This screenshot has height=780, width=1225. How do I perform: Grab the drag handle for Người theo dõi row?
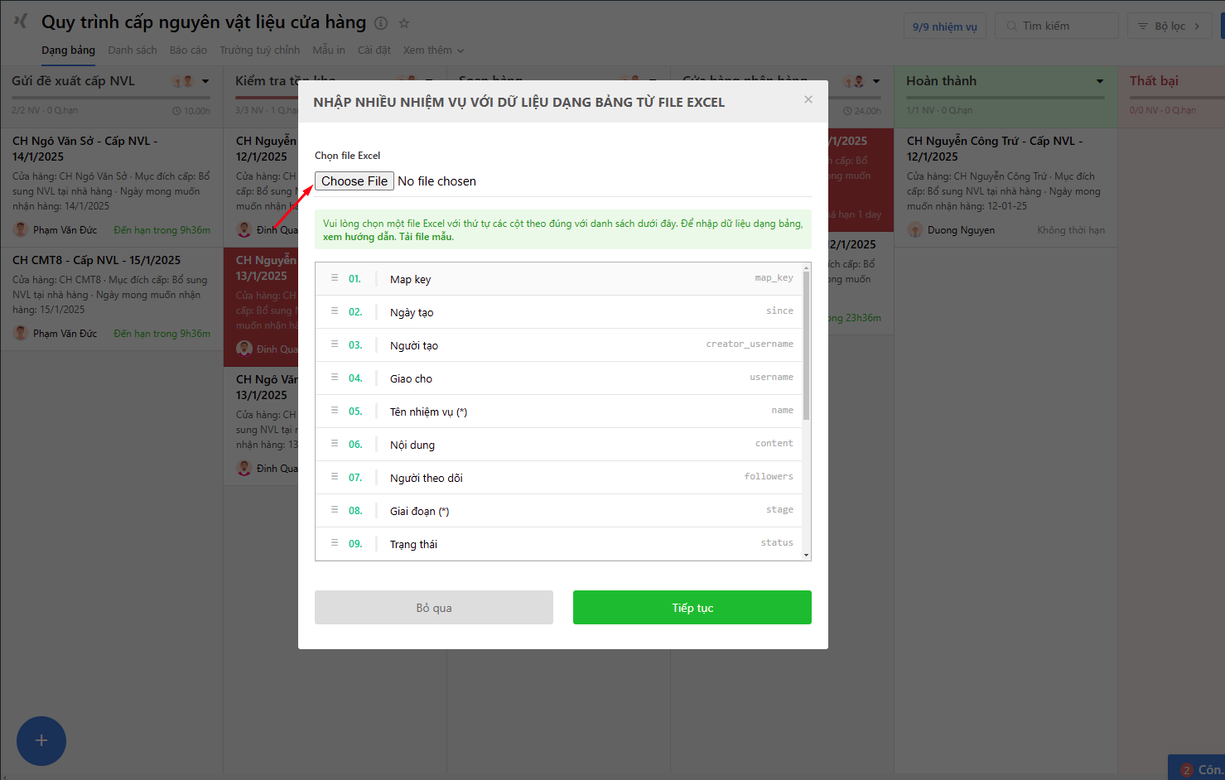(x=335, y=477)
